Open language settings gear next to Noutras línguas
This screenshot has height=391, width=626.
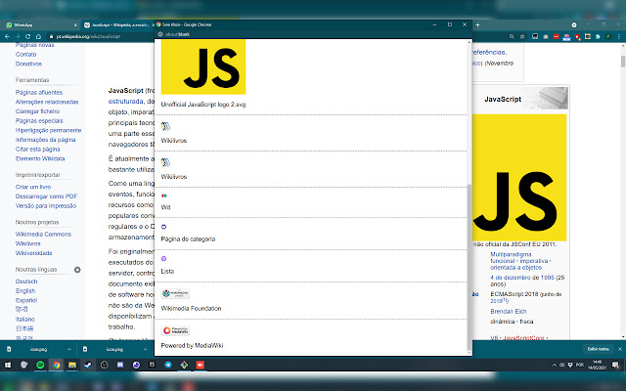(x=77, y=269)
